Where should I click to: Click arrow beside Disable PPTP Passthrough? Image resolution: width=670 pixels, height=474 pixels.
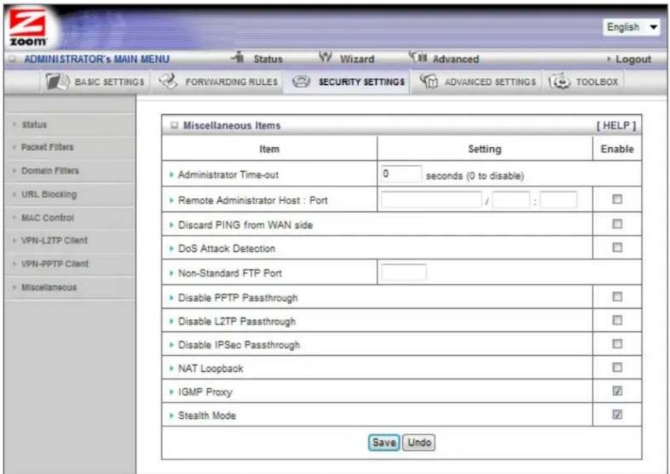[171, 298]
